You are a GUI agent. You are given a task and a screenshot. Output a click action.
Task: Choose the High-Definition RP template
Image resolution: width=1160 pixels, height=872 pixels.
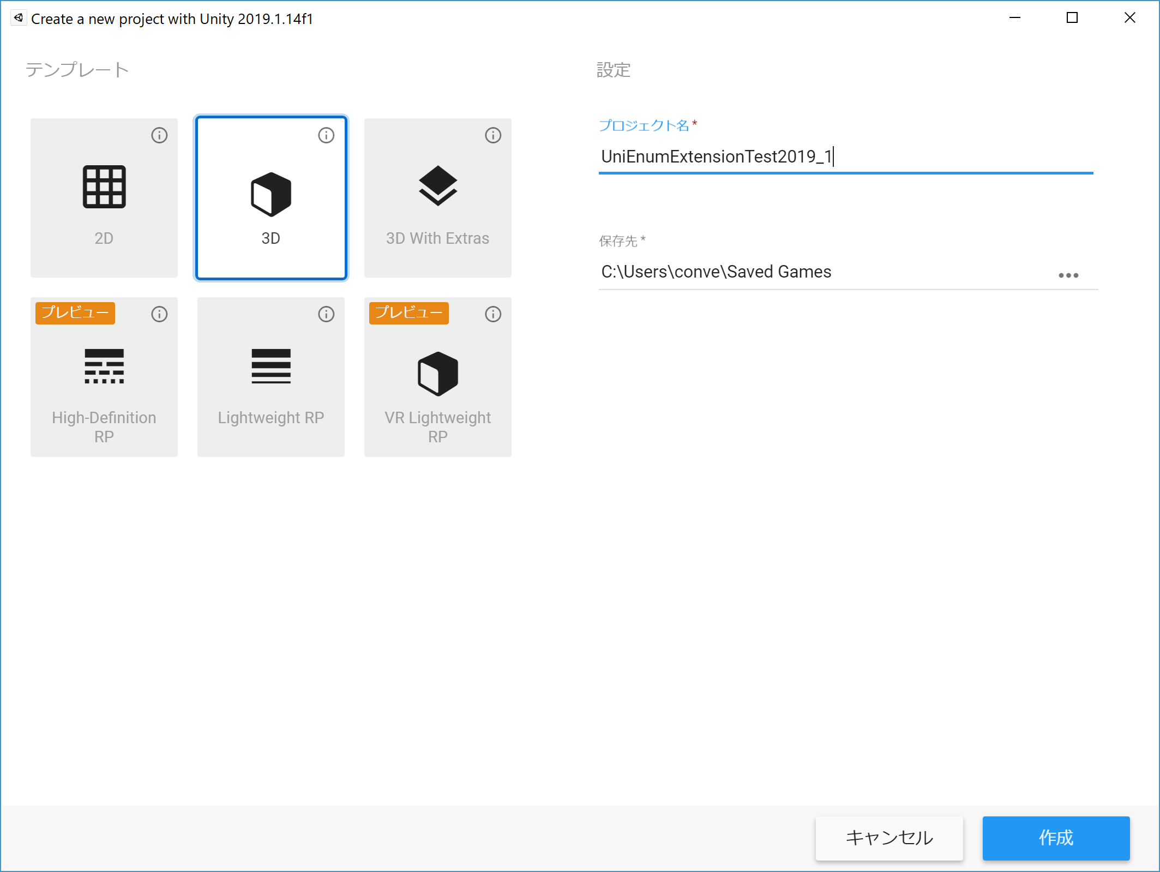click(x=104, y=377)
